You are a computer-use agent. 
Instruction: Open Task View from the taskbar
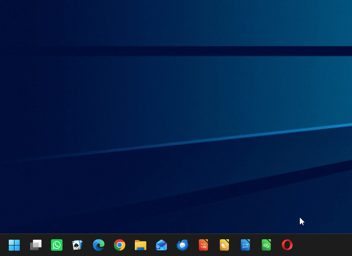36,245
